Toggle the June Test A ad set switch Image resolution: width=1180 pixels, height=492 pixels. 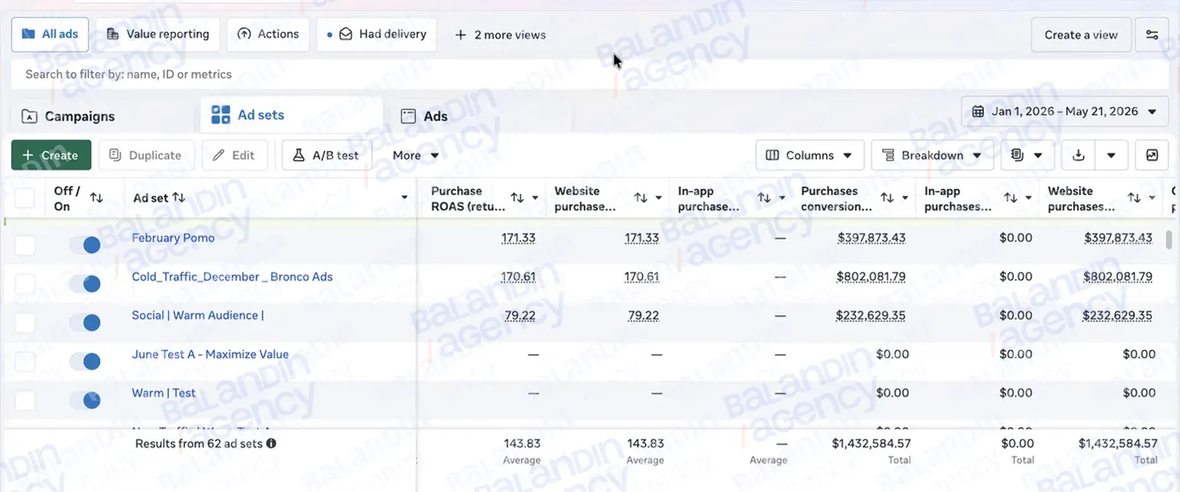click(85, 361)
